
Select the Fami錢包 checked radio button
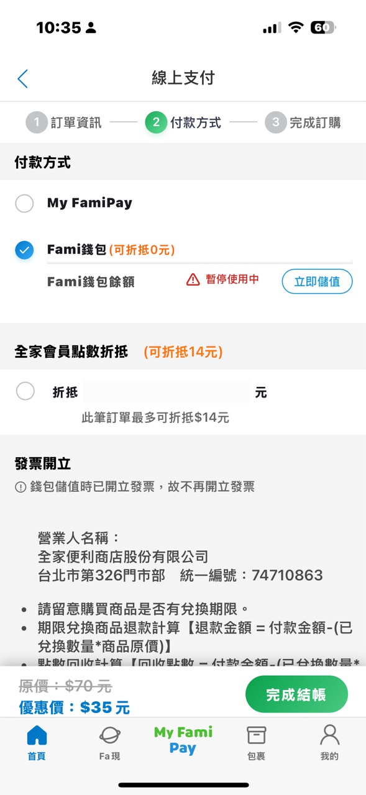(x=24, y=250)
